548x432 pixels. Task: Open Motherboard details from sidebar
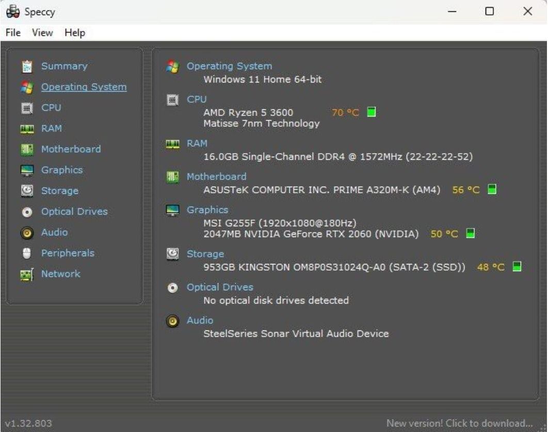71,149
